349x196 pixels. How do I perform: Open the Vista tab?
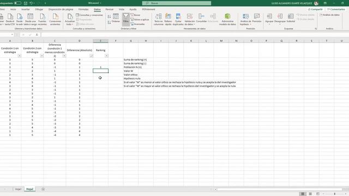pyautogui.click(x=122, y=9)
